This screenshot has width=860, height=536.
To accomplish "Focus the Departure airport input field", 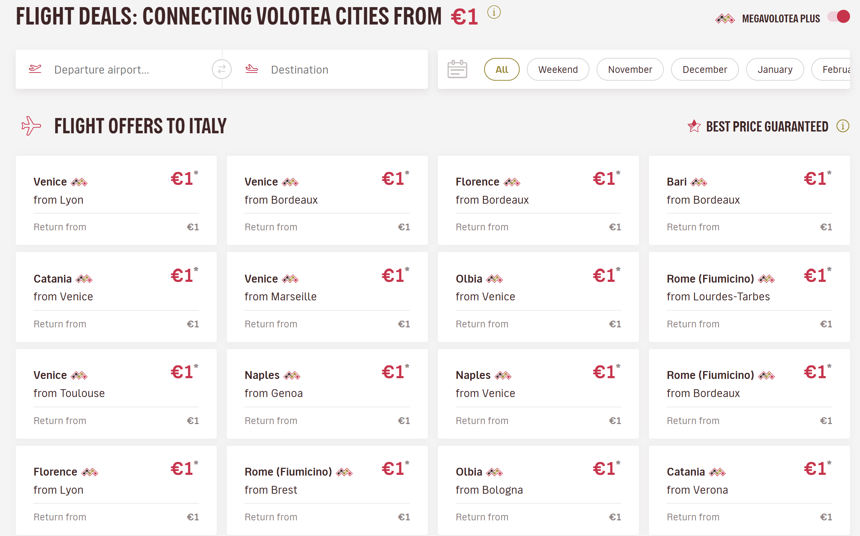I will coord(119,69).
